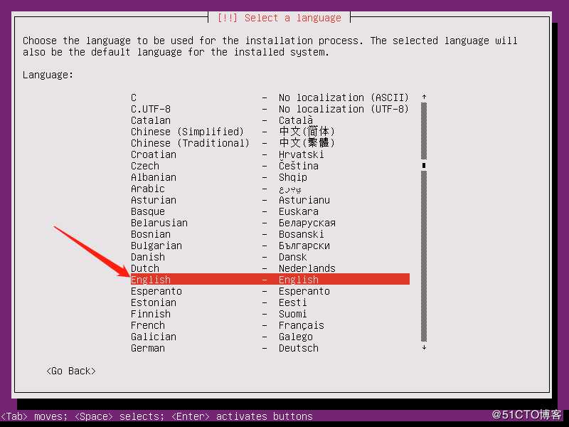Screen dimensions: 569x427
Task: Select the Bulgarian row
Action: [270, 246]
